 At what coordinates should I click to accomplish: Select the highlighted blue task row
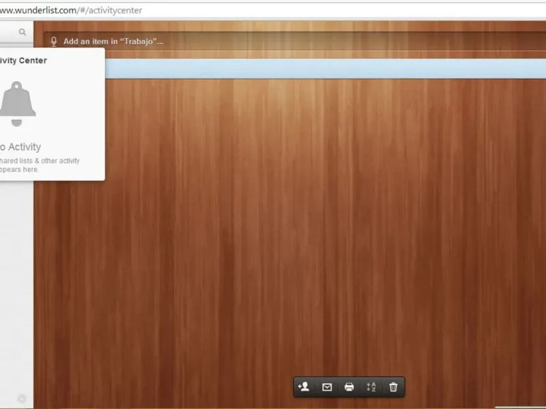point(326,69)
